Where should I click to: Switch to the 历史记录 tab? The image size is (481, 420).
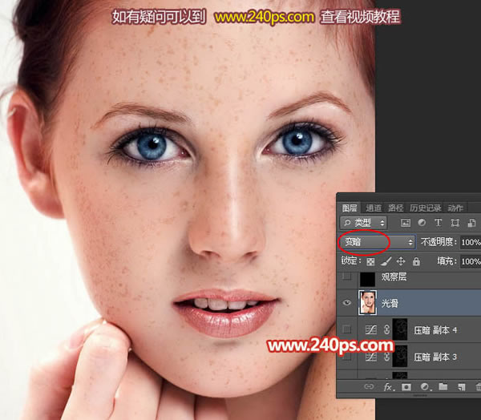(424, 208)
